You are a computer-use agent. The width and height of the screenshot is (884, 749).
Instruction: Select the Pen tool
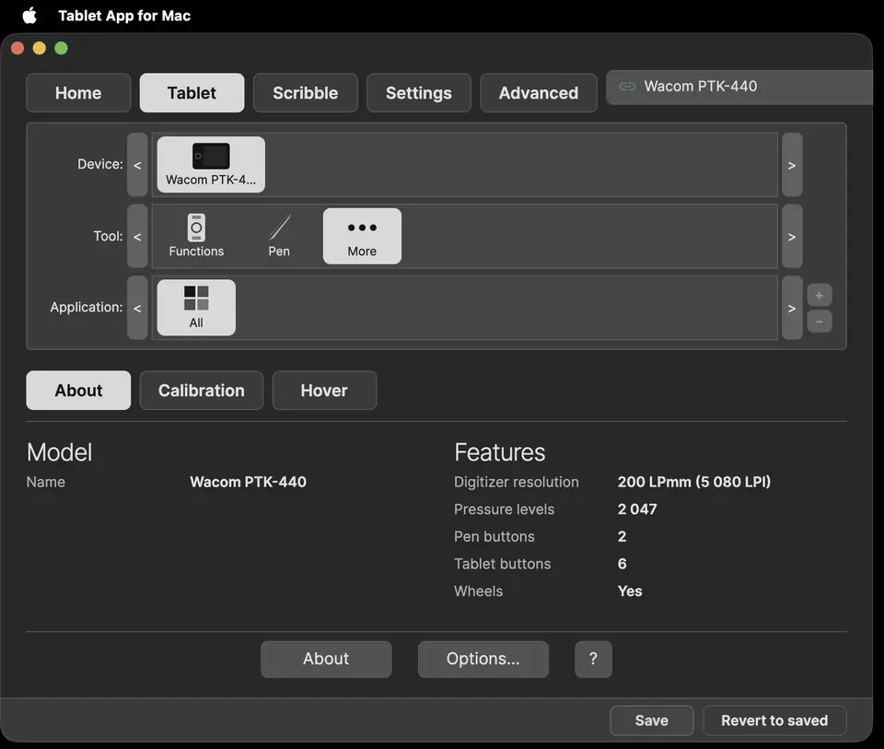pyautogui.click(x=279, y=237)
